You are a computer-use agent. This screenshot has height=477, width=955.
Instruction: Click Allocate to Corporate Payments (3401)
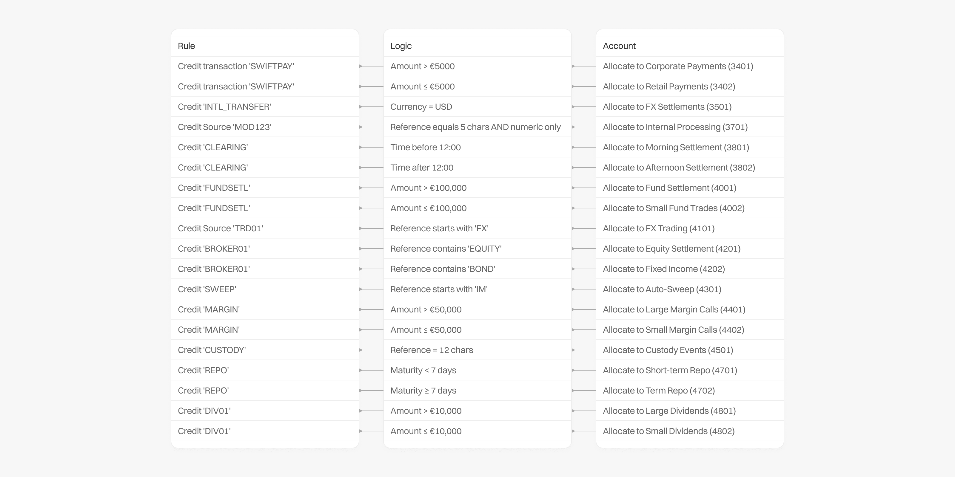coord(678,66)
